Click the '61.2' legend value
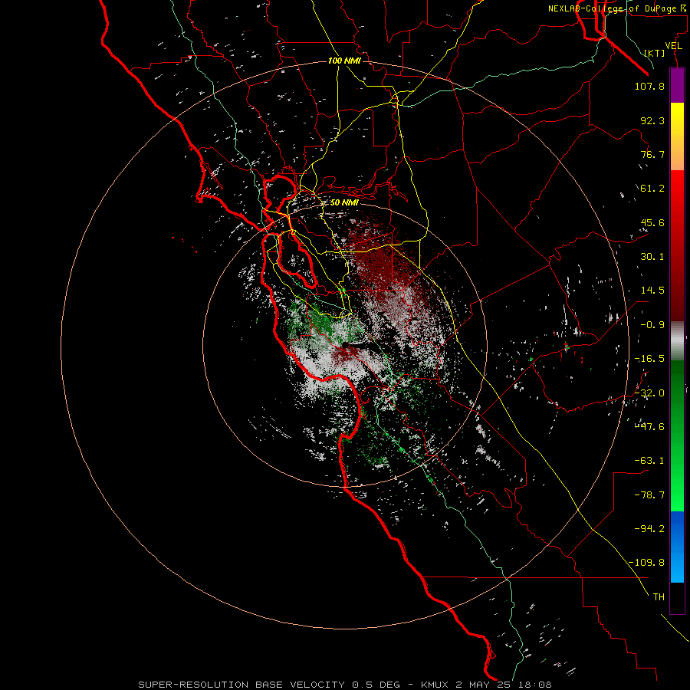The image size is (690, 690). (x=652, y=189)
